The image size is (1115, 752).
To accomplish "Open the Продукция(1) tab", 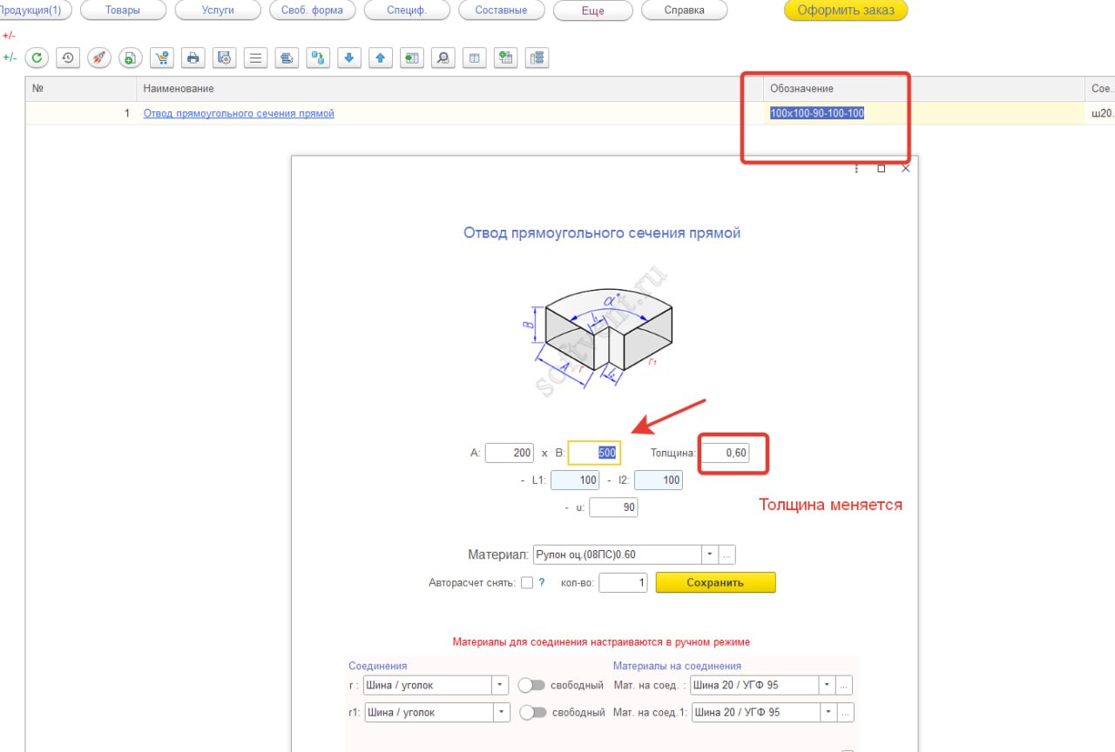I will pyautogui.click(x=35, y=10).
